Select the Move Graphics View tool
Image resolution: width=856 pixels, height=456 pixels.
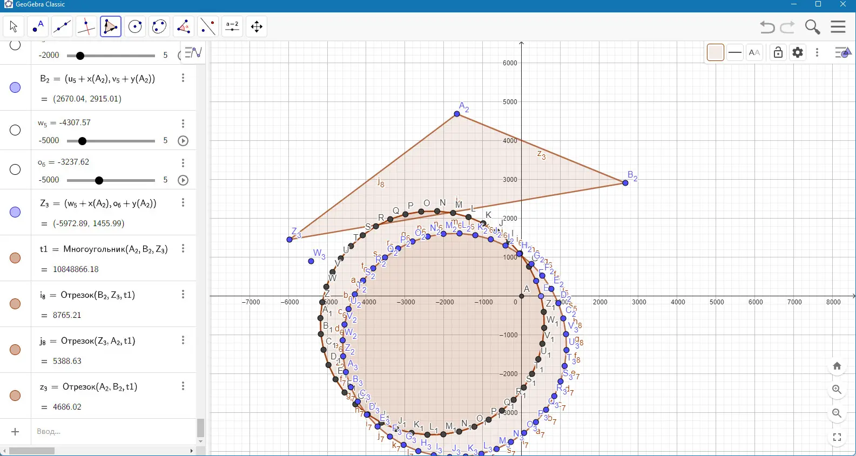pyautogui.click(x=257, y=26)
